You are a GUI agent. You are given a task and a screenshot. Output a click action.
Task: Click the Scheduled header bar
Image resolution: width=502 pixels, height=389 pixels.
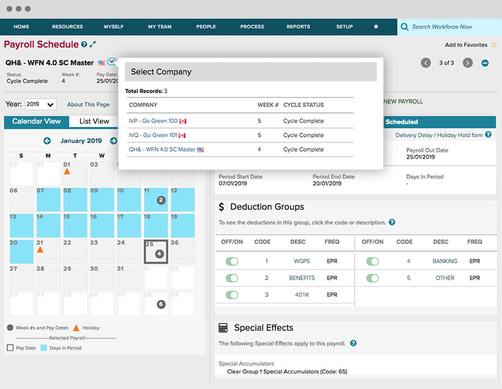click(440, 122)
